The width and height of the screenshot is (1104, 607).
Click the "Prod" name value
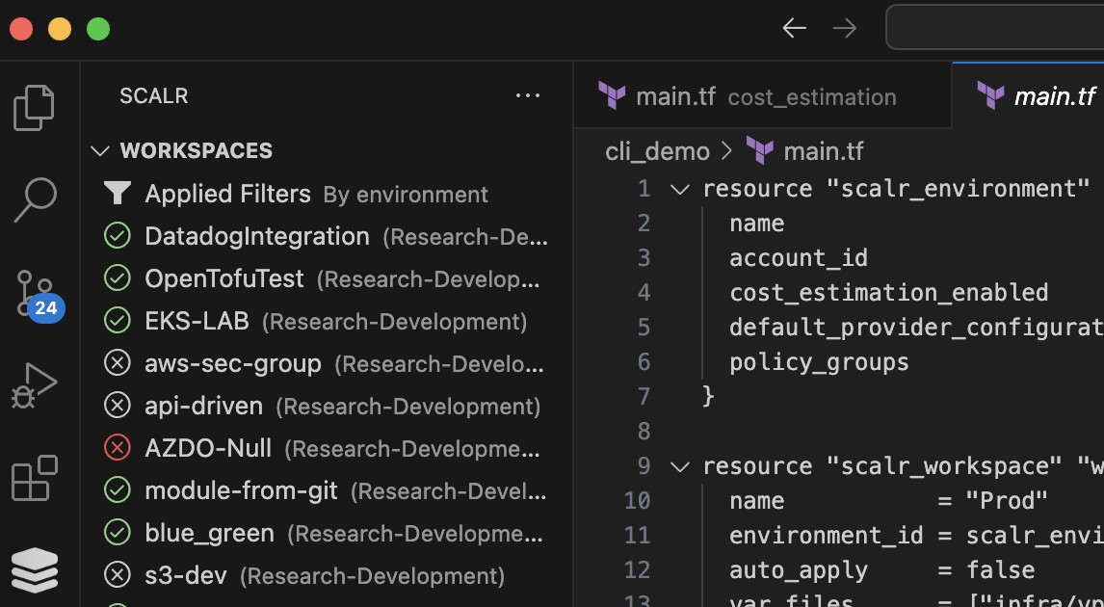(1006, 501)
